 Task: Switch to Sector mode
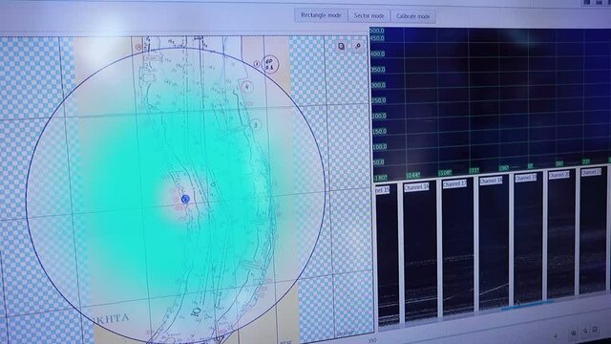click(369, 16)
